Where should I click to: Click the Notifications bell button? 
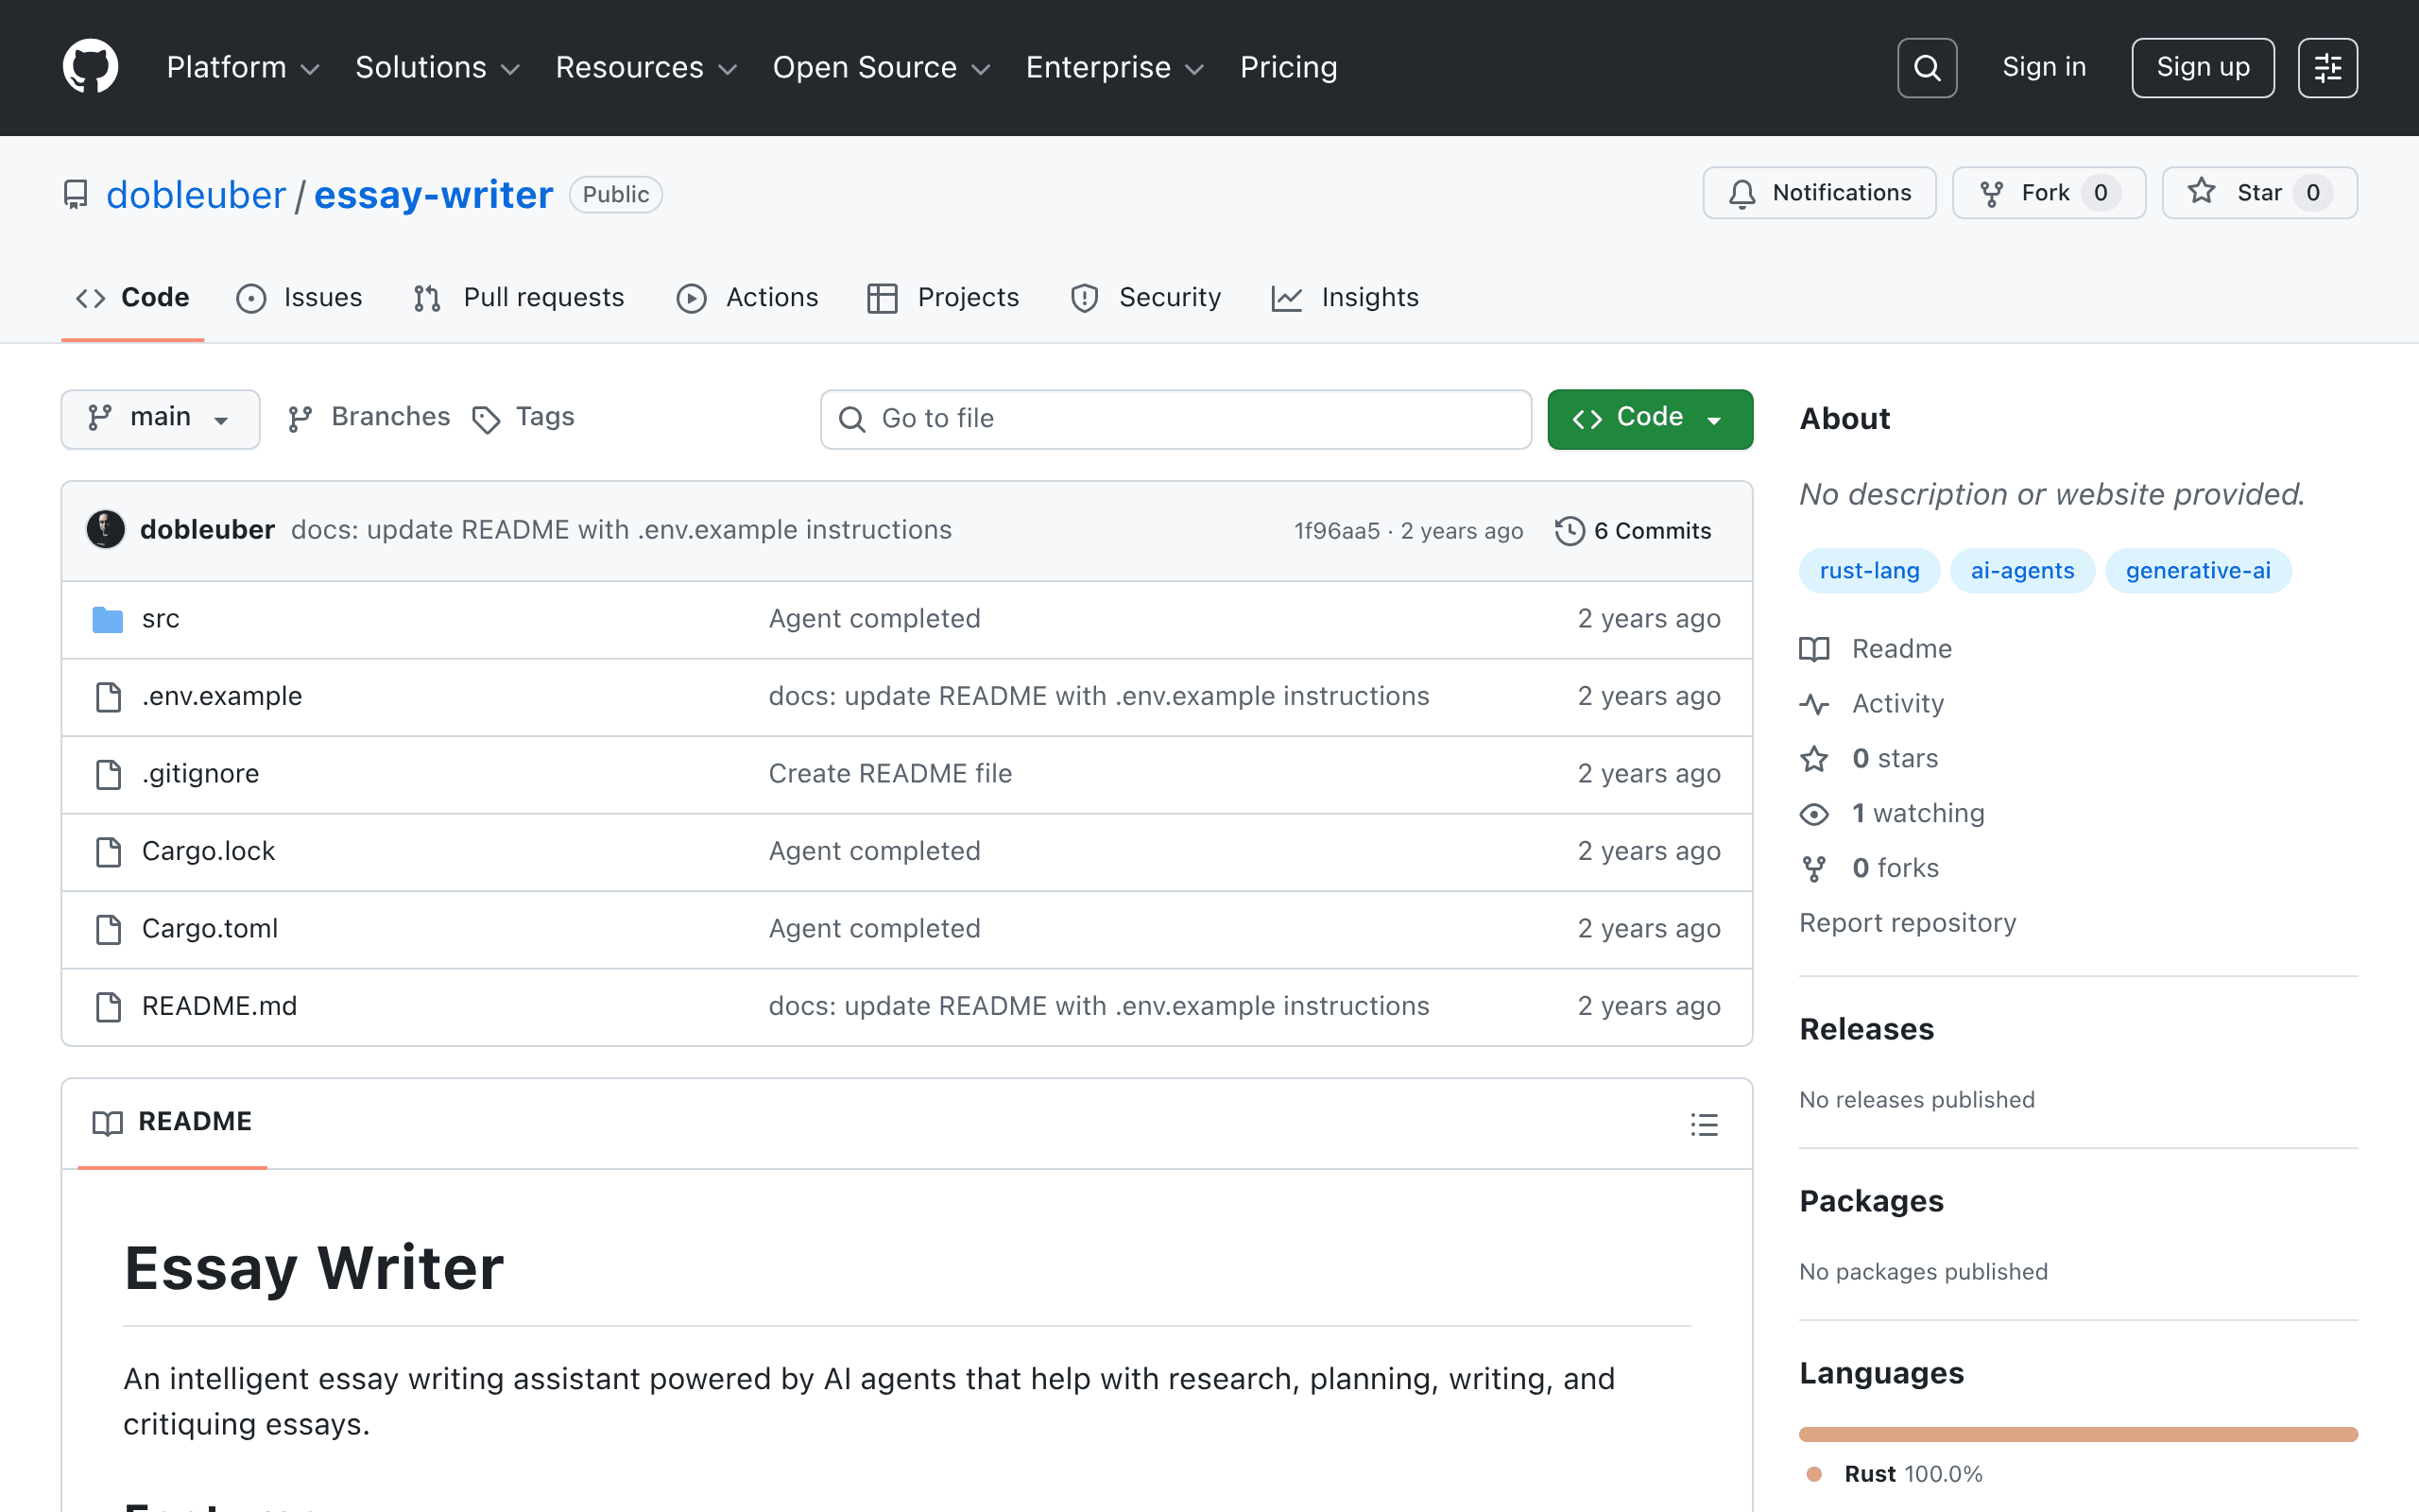(x=1819, y=193)
